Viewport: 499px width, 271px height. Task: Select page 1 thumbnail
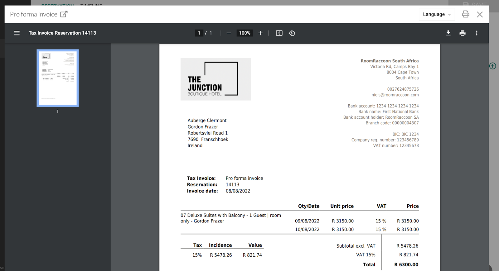click(58, 78)
